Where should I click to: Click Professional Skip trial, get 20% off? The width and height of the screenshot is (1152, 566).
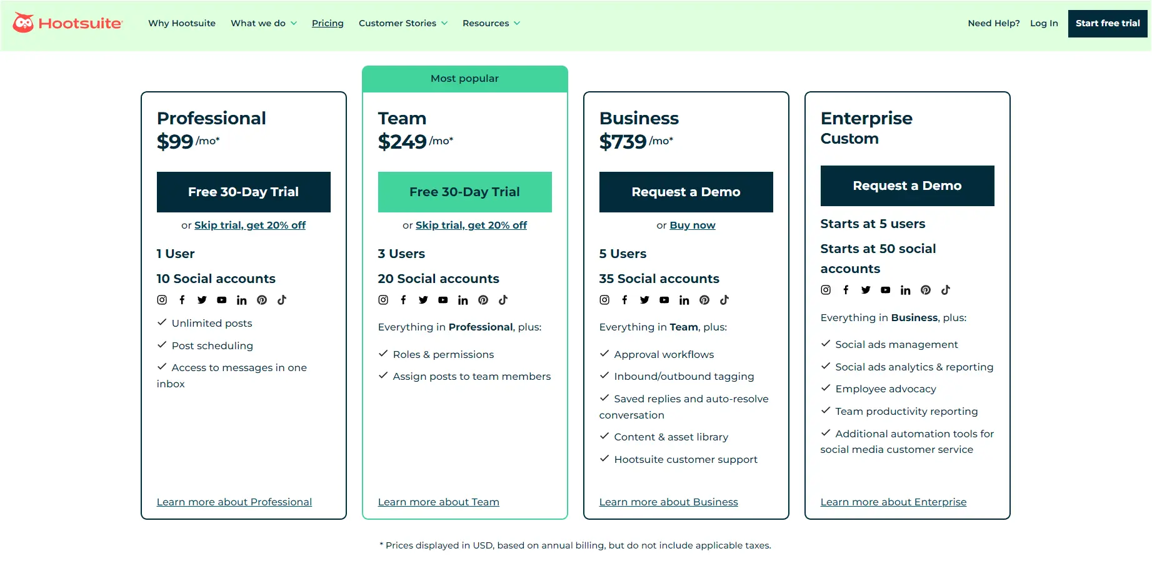coord(250,225)
